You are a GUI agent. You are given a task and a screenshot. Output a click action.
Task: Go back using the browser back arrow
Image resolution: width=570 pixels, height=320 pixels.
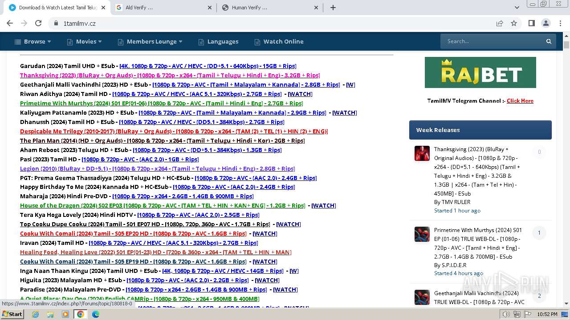click(10, 23)
